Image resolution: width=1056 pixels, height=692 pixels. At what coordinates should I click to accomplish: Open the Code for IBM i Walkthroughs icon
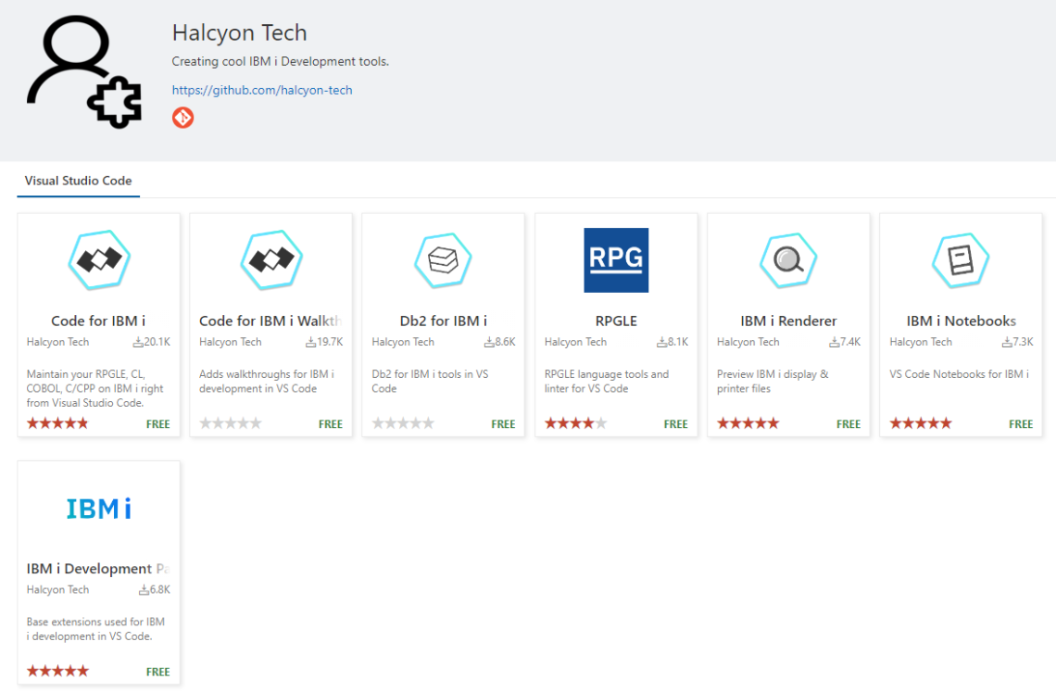270,259
